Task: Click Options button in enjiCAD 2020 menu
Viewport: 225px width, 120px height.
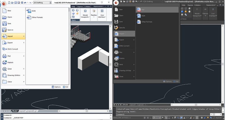Action: pos(167,81)
